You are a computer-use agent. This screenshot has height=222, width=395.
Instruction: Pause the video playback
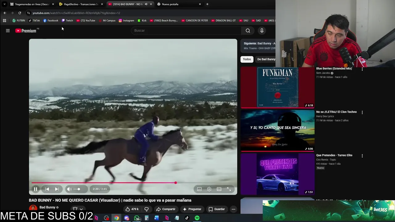pos(35,189)
